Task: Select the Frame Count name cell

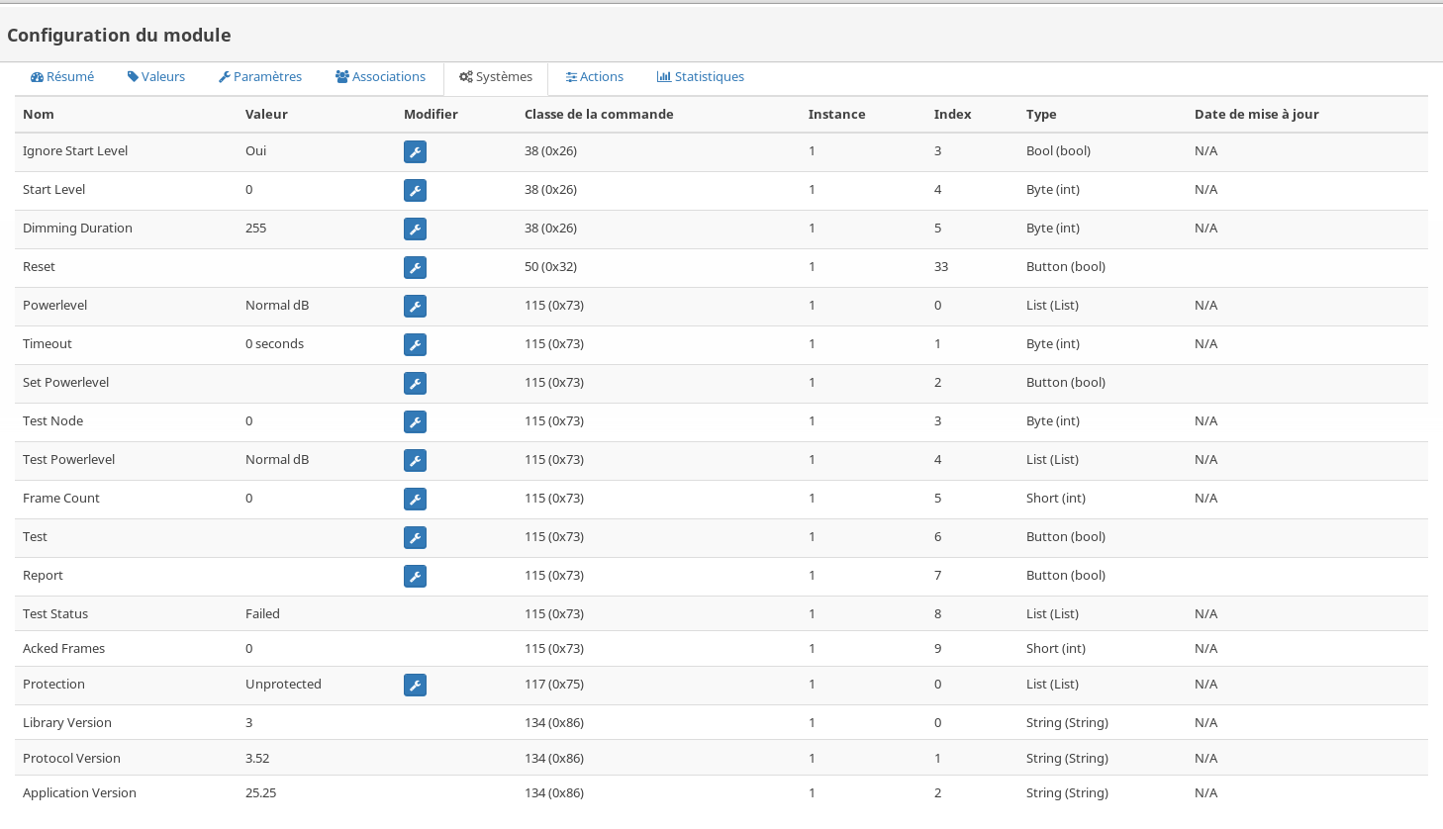Action: (x=61, y=499)
